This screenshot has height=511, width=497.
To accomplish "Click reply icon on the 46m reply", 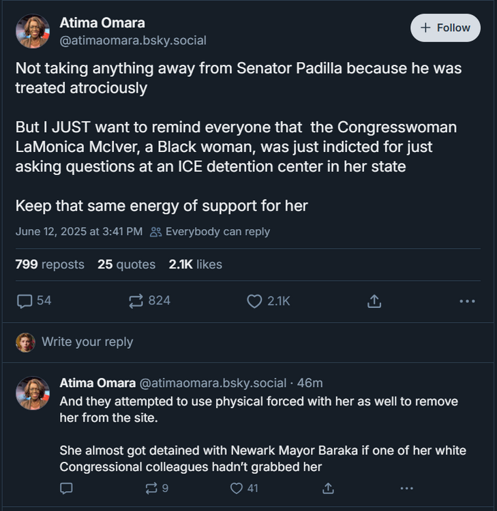I will 67,488.
